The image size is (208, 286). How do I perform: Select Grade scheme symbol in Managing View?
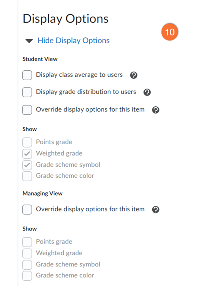(x=27, y=265)
